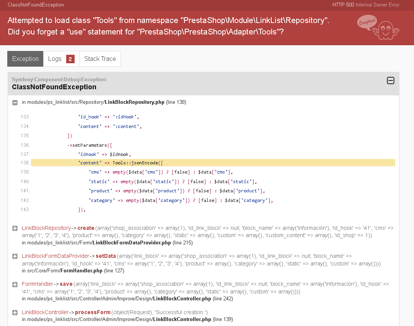The image size is (414, 326).
Task: Click the LinkBlockFormDataProvider.php file name
Action: click(x=132, y=243)
